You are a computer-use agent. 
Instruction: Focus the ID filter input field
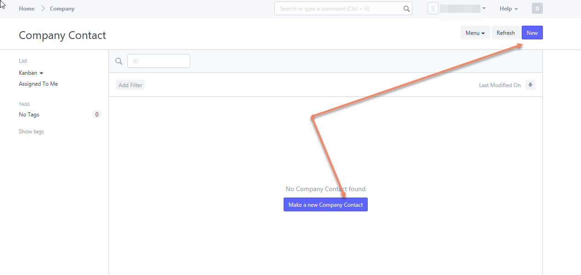(159, 61)
